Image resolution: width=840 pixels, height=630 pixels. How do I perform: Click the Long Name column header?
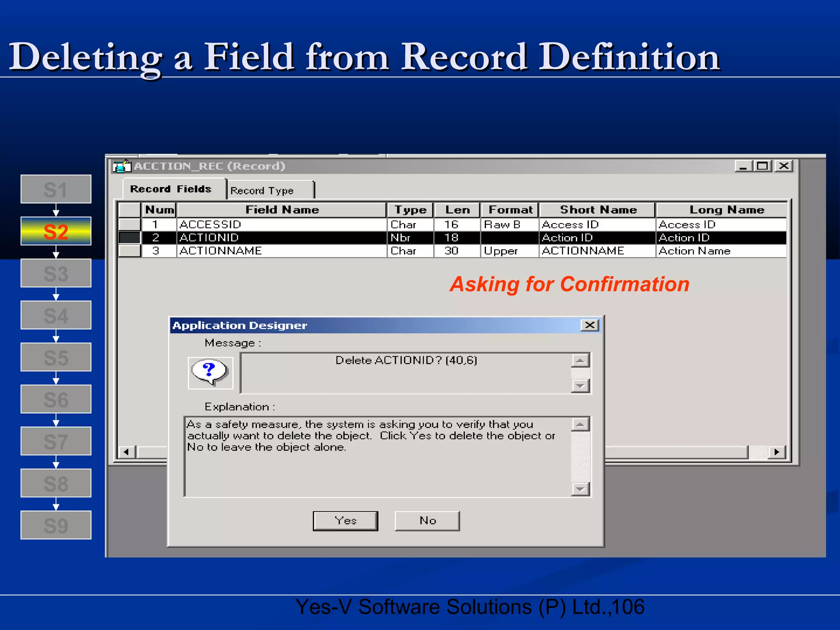722,210
